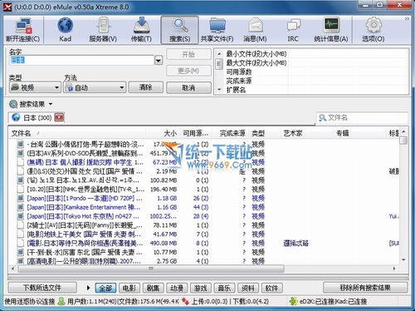Click the file icon of 490.08 MB row
Viewport: 415px width, 311px height.
pos(20,243)
